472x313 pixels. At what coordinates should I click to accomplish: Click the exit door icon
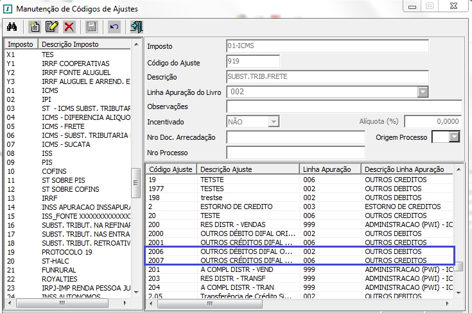click(136, 27)
